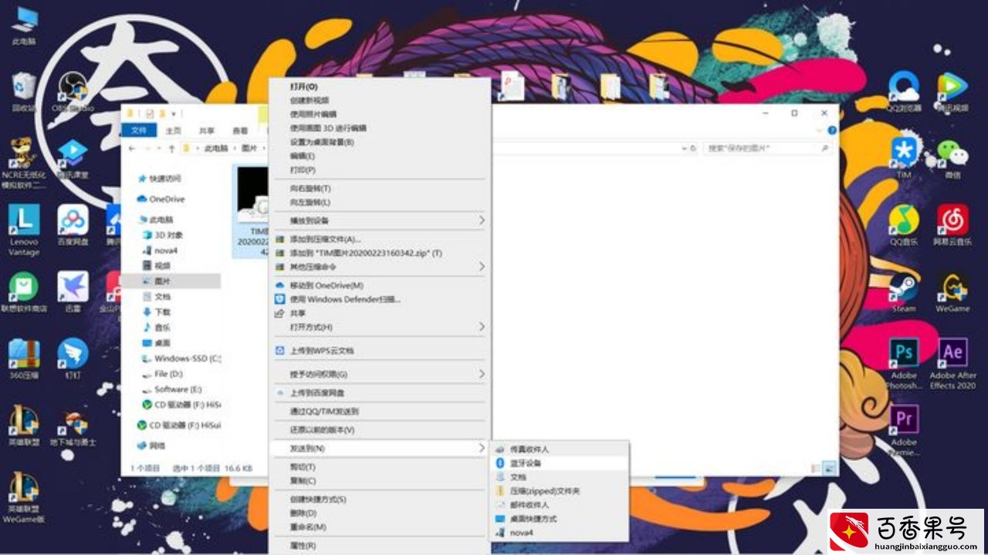Open Steam desktop shortcut
The width and height of the screenshot is (988, 555).
pyautogui.click(x=904, y=291)
